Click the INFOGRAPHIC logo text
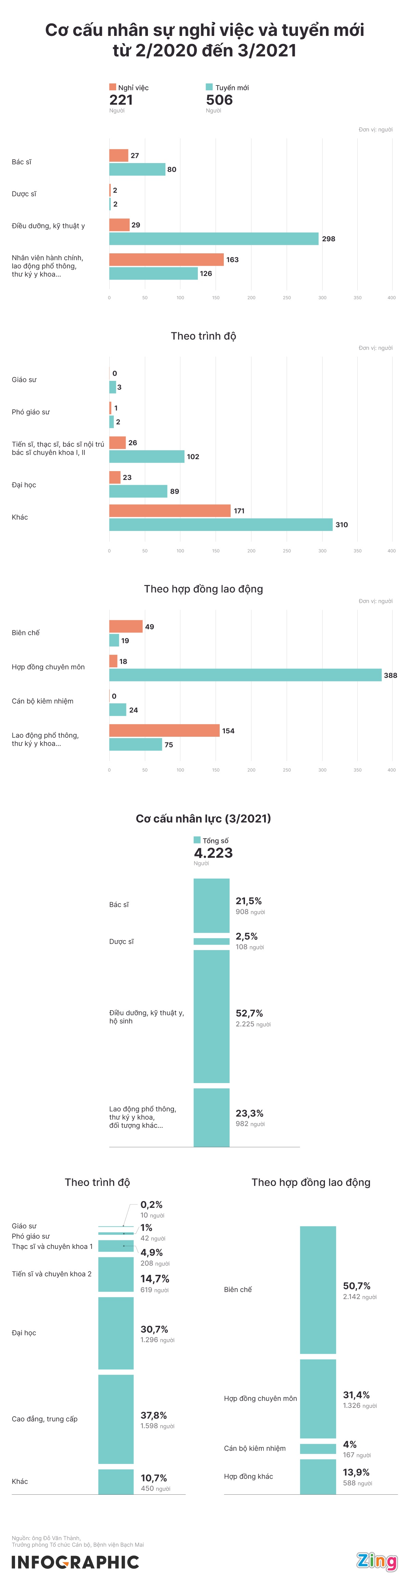Image resolution: width=410 pixels, height=1587 pixels. (x=75, y=1562)
